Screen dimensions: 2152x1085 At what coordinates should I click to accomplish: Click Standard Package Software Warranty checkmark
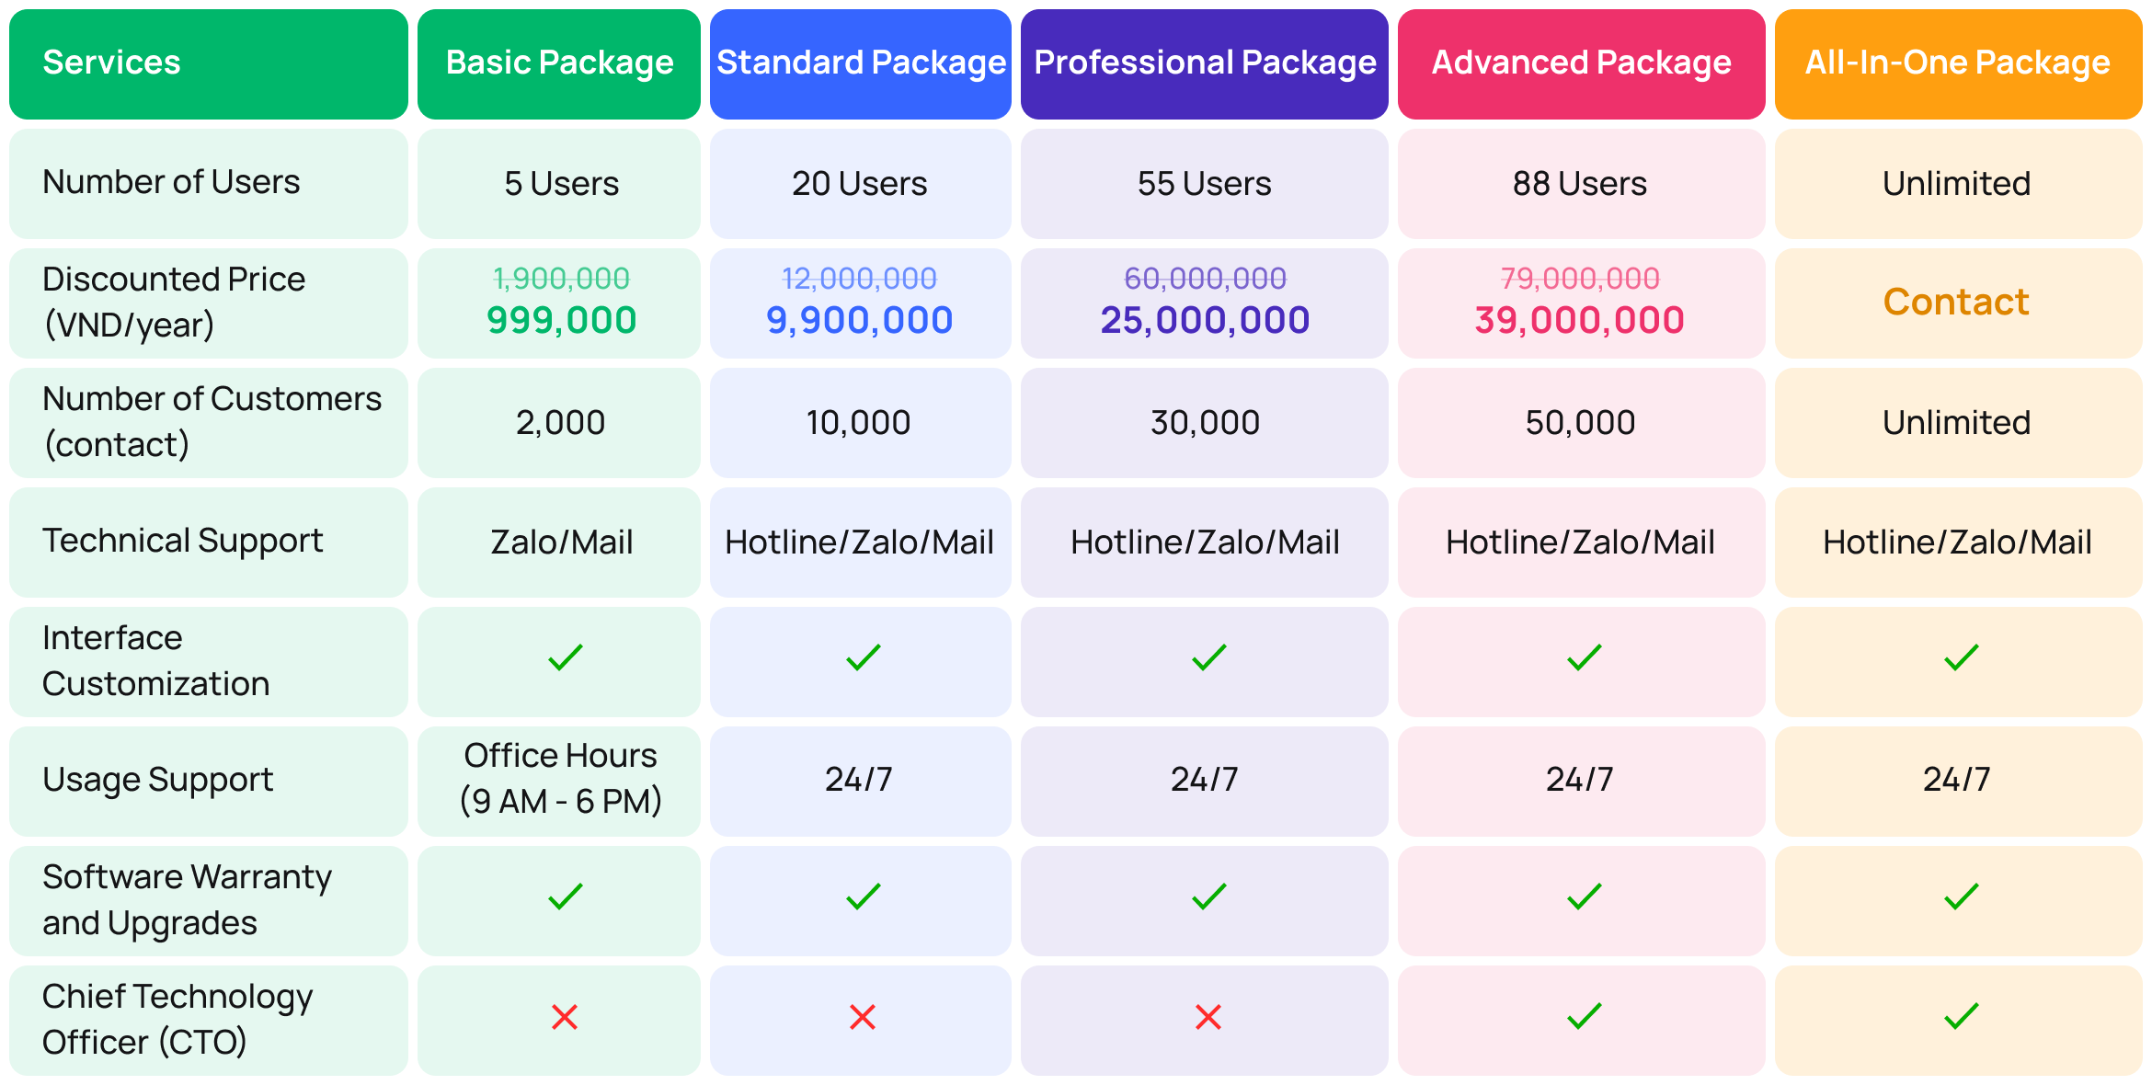tap(863, 897)
